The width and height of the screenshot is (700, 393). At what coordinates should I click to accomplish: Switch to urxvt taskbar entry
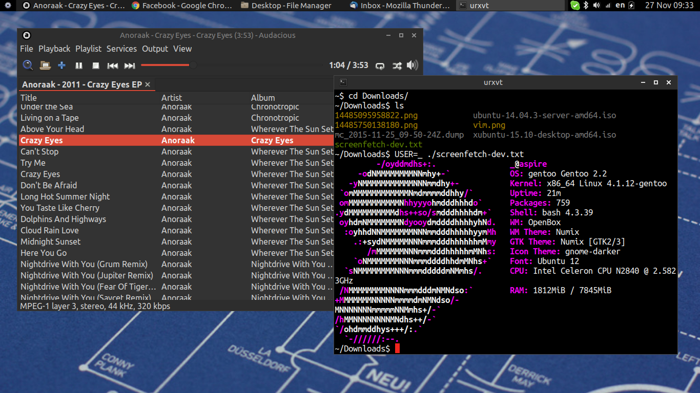[511, 6]
